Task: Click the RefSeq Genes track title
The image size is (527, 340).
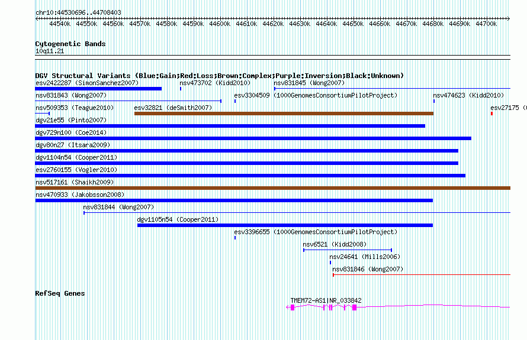Action: (60, 293)
